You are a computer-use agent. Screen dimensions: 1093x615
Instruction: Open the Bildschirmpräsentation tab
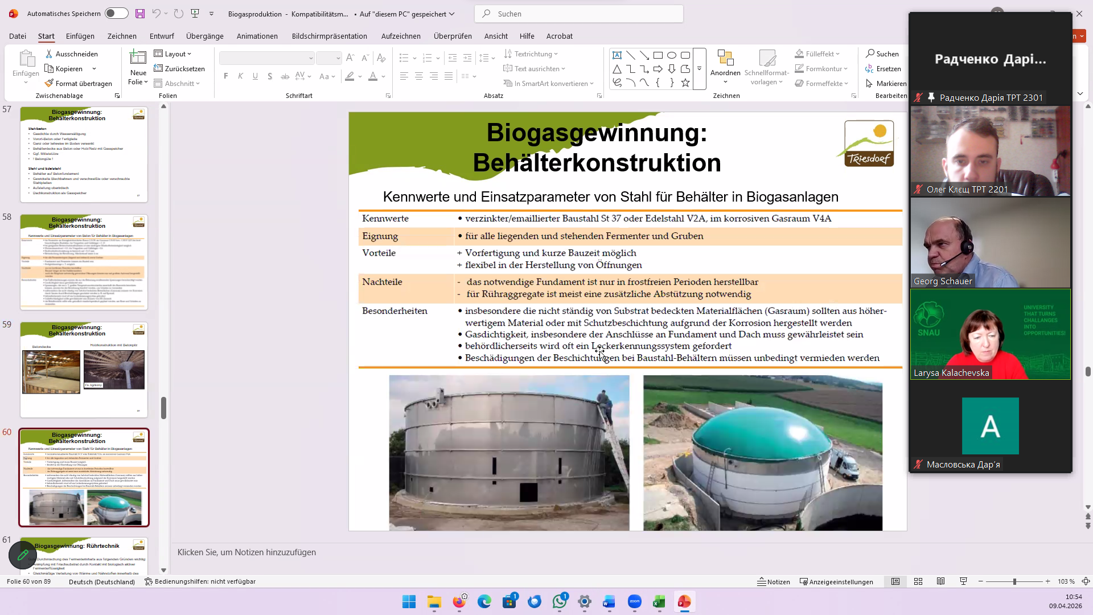[329, 36]
